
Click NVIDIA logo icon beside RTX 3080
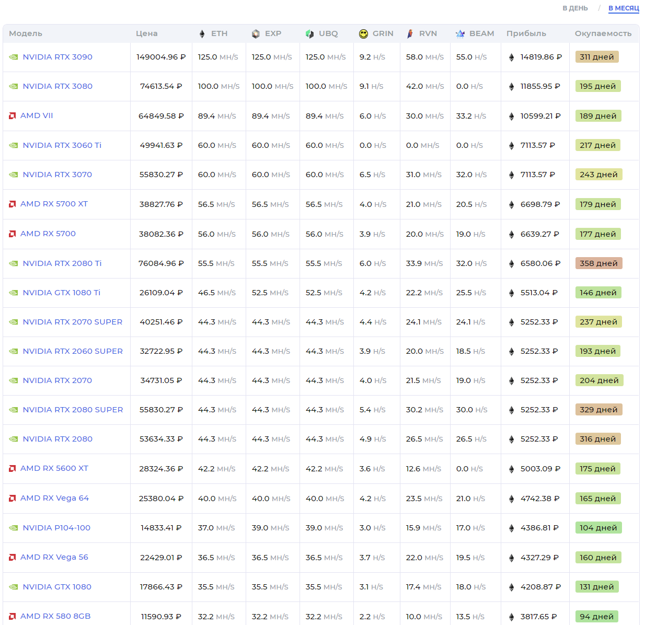tap(14, 87)
